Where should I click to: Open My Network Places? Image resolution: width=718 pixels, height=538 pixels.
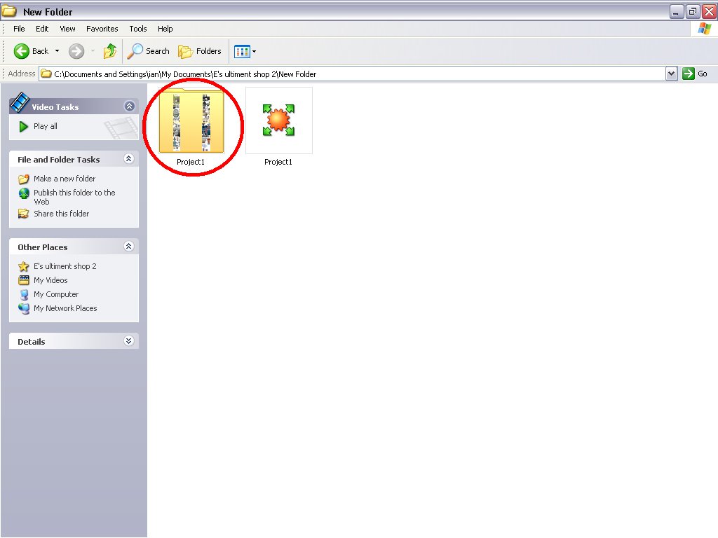click(x=65, y=308)
